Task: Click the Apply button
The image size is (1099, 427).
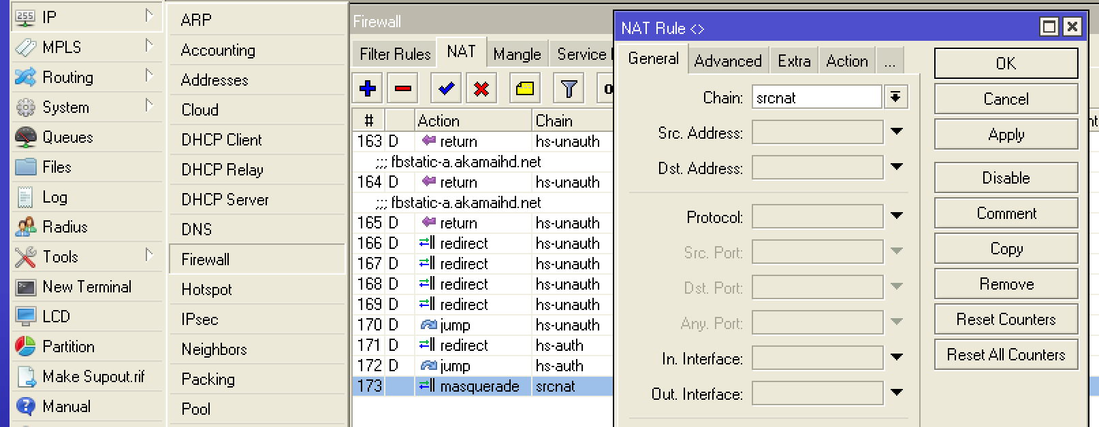Action: tap(1006, 135)
